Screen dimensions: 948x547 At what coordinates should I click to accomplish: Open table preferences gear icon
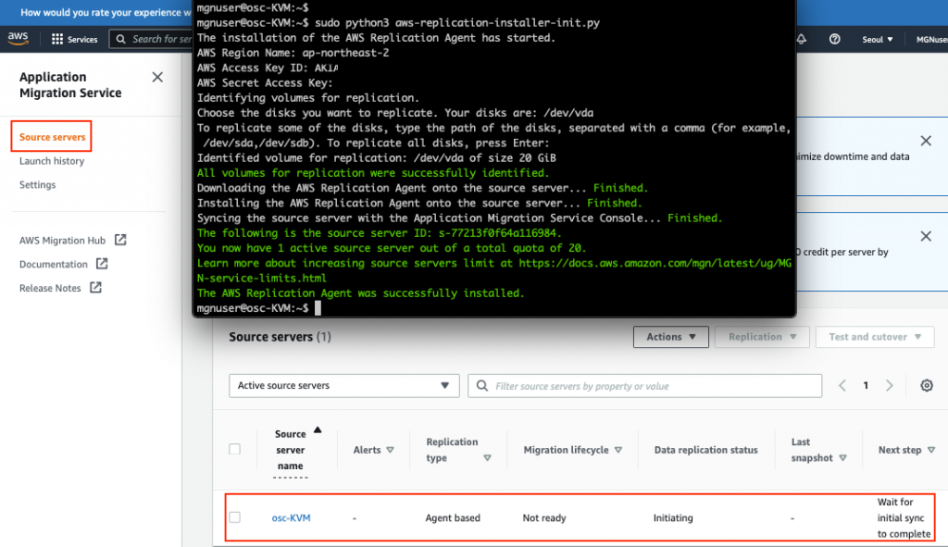[x=926, y=386]
